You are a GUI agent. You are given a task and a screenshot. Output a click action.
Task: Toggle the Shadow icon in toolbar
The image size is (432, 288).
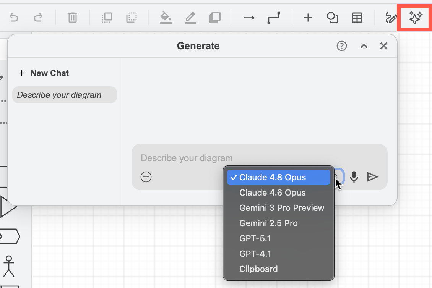pyautogui.click(x=215, y=18)
